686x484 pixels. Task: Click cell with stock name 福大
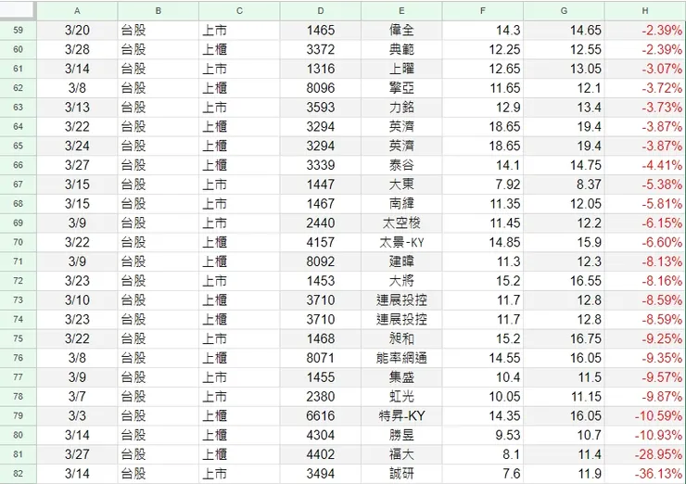[401, 453]
